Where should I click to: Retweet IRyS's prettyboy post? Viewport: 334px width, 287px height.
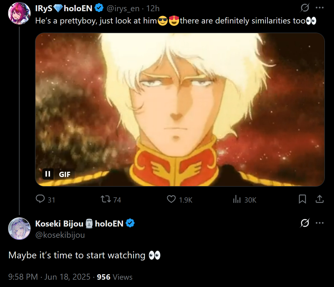[106, 199]
